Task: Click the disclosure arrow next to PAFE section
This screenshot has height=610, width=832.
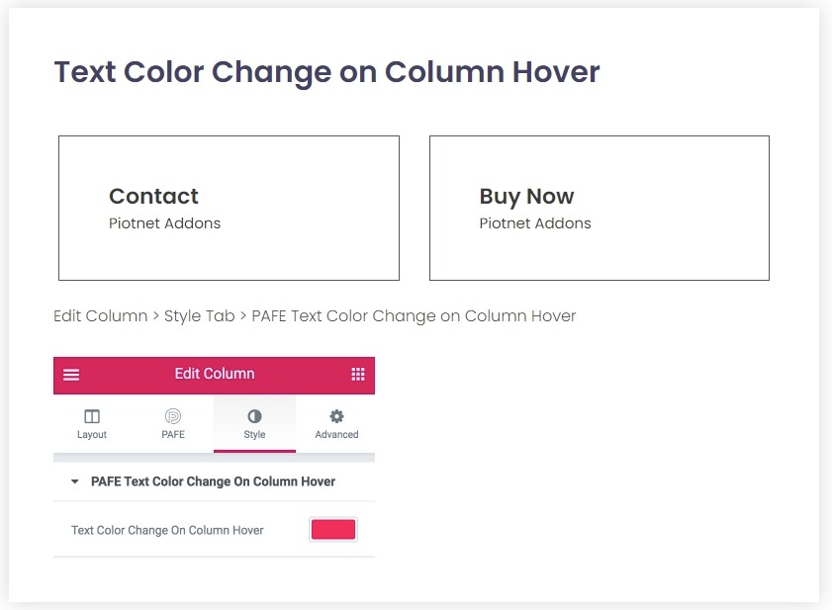Action: tap(75, 481)
